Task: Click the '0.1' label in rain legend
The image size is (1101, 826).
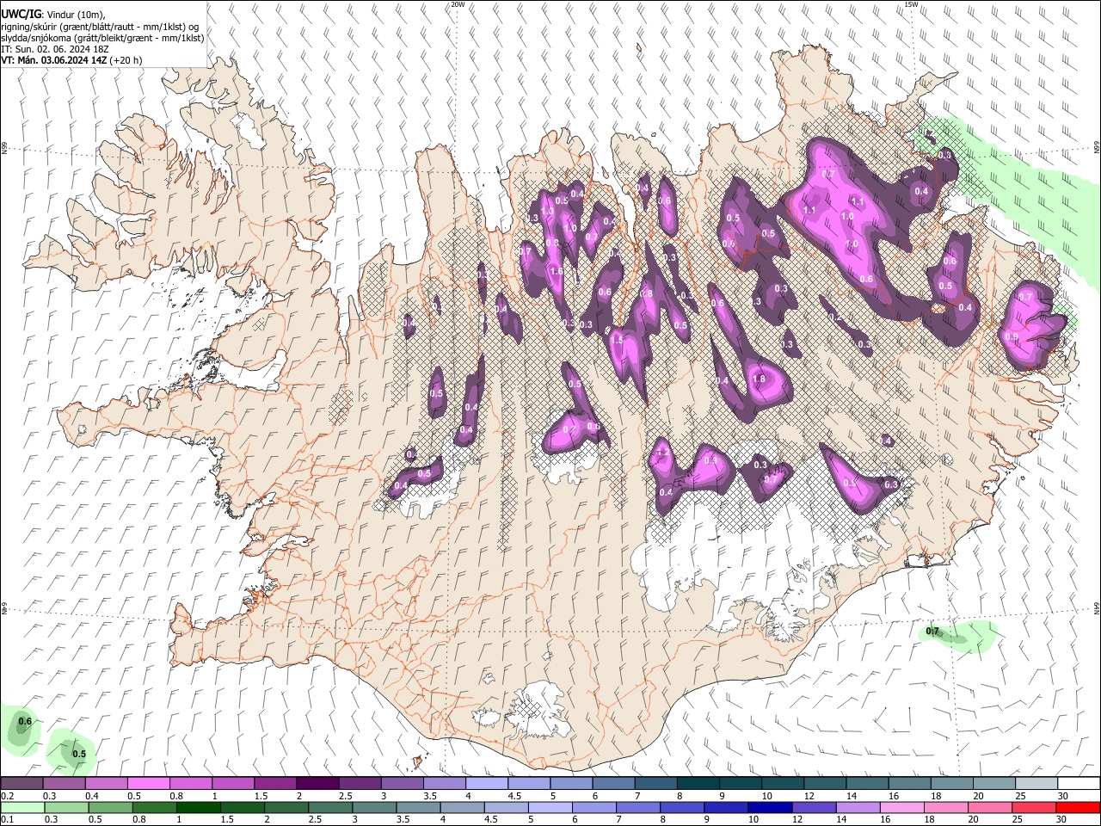Action: click(7, 820)
